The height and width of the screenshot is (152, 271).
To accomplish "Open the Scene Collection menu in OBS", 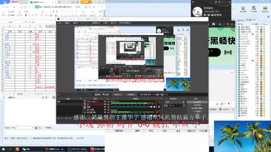I will click(96, 23).
